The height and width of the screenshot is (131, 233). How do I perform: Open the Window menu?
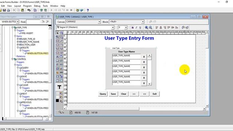[x=54, y=6]
